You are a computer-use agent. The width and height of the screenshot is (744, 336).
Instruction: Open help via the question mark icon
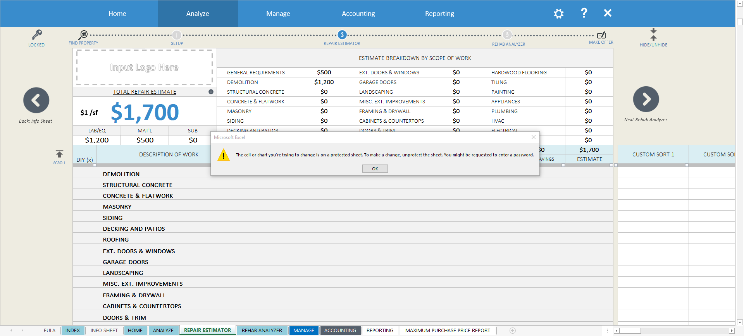tap(584, 13)
